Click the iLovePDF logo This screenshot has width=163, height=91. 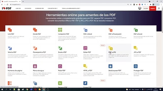click(x=7, y=8)
